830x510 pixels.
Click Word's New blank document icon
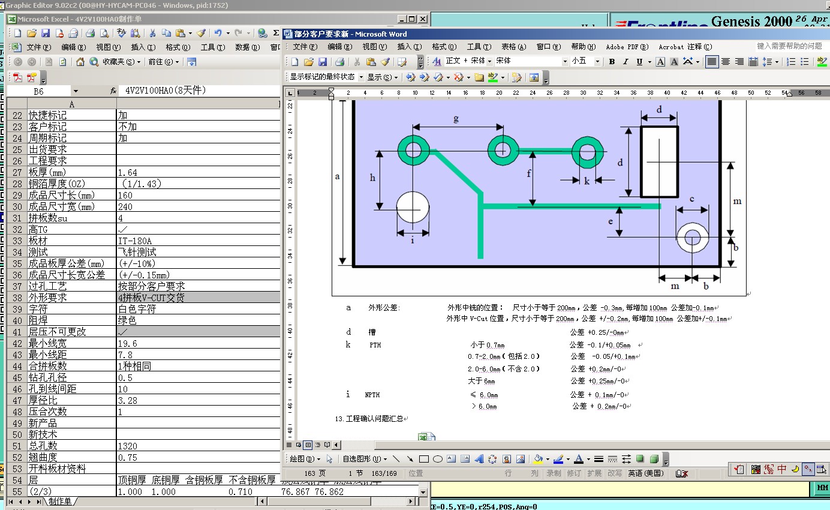pyautogui.click(x=294, y=61)
